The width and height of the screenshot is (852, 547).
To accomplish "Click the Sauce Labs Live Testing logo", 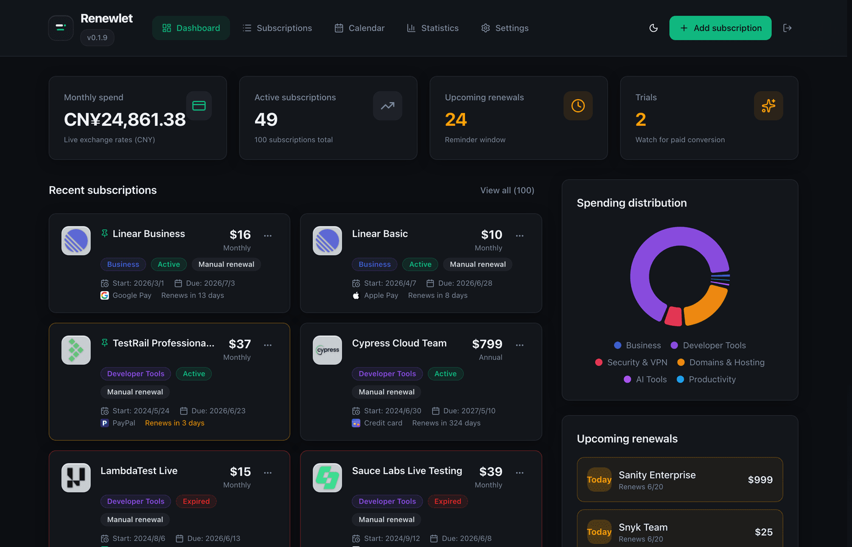I will tap(327, 478).
